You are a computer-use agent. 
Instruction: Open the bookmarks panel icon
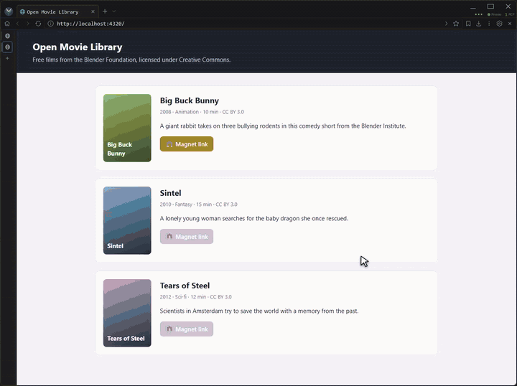(x=468, y=24)
